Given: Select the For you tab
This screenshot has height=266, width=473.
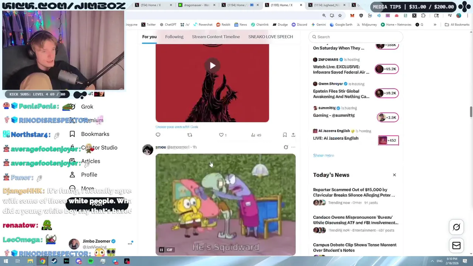Looking at the screenshot, I should pyautogui.click(x=149, y=37).
